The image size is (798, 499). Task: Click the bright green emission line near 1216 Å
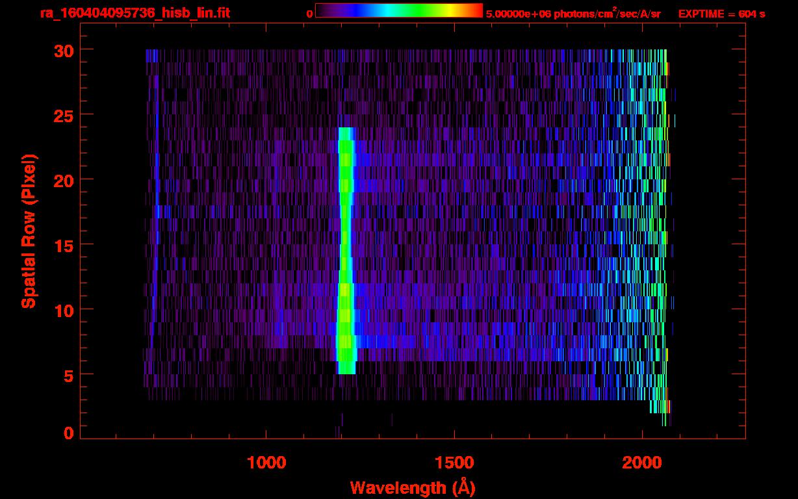(346, 250)
